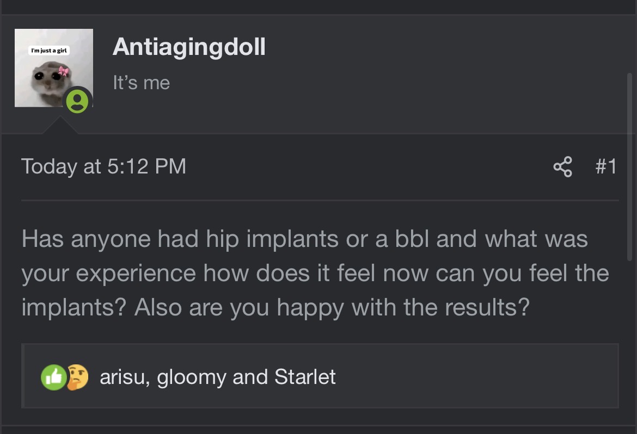Open the #1 post number permalink
This screenshot has height=434, width=637.
606,166
